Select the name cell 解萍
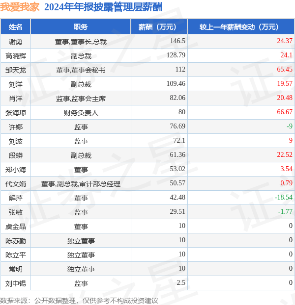The image size is (295, 305). click(16, 198)
